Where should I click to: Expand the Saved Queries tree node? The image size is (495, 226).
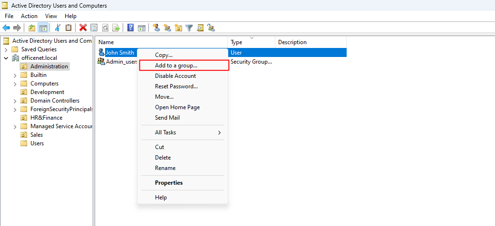pos(6,49)
